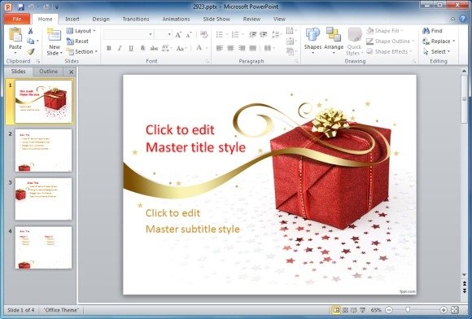Toggle Align Text Right
Image resolution: width=472 pixels, height=319 pixels.
pyautogui.click(x=242, y=48)
